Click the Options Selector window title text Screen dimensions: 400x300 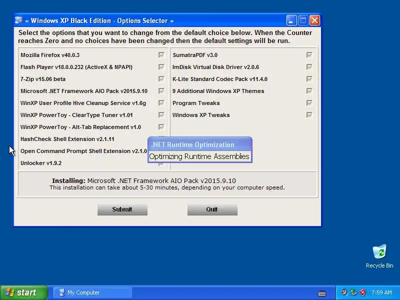[x=99, y=20]
